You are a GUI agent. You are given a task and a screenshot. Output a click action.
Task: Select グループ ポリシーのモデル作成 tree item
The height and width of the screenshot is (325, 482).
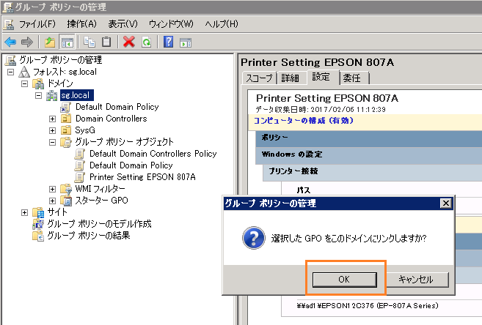[x=99, y=224]
